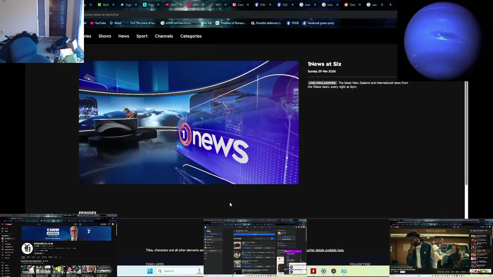Screen dimensions: 493x277
Task: Close the YouTube (404 tab
Action: pos(181,5)
